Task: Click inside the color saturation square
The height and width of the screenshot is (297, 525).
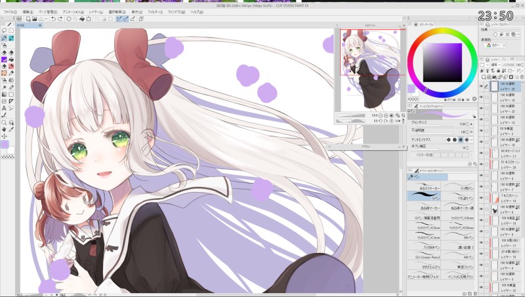Action: (x=442, y=62)
